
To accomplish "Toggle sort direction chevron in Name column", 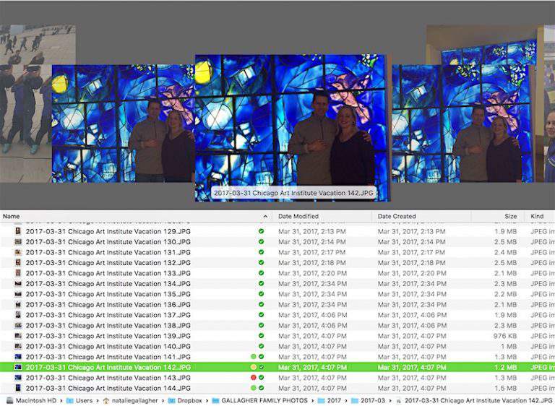I will pos(264,216).
